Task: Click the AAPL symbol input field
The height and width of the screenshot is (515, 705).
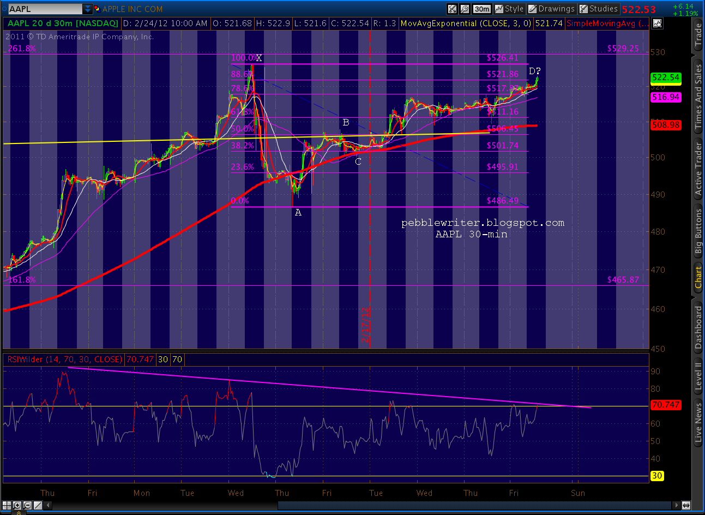Action: pos(45,9)
